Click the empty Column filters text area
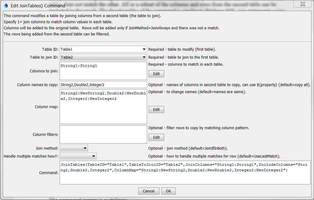This screenshot has width=314, height=200. coord(103,134)
